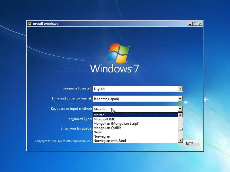
Task: Click the list scrollbar down arrow
Action: point(181,140)
